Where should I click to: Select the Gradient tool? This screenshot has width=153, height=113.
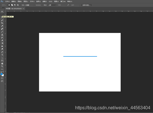tap(2, 43)
